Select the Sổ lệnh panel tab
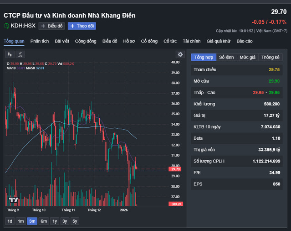The image size is (291, 231). (x=226, y=57)
